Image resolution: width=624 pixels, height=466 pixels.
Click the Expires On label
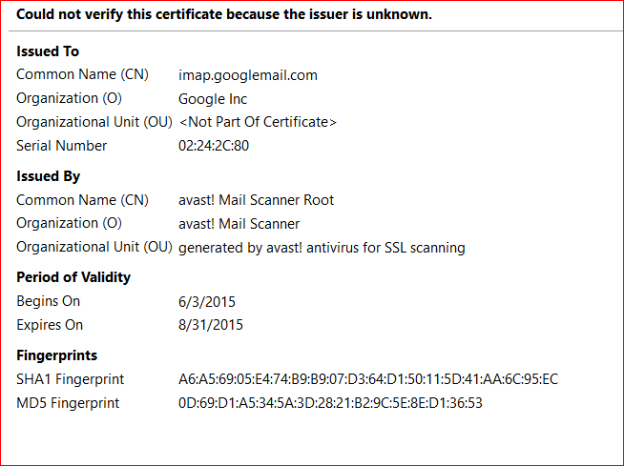50,325
